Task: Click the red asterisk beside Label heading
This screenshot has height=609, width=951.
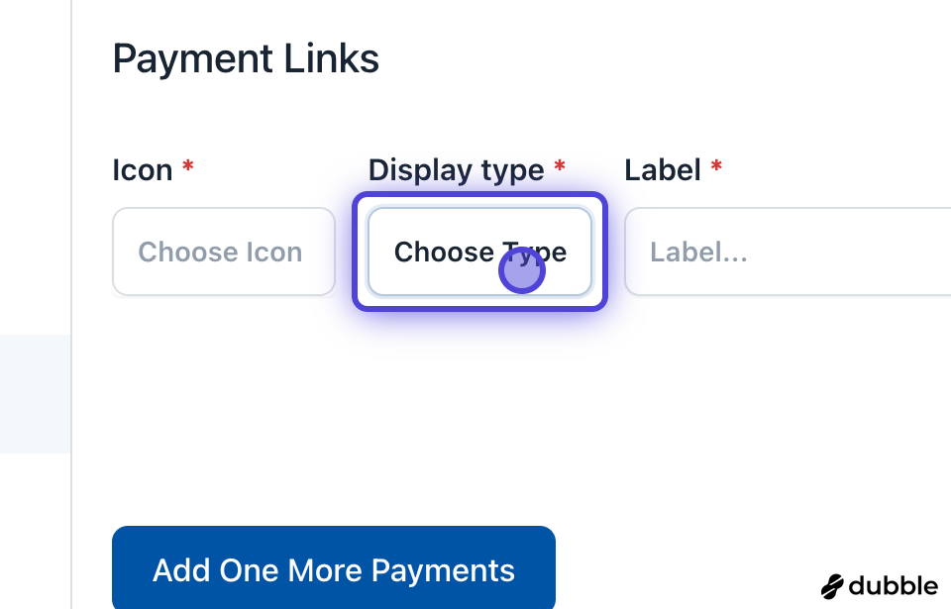Action: tap(716, 166)
